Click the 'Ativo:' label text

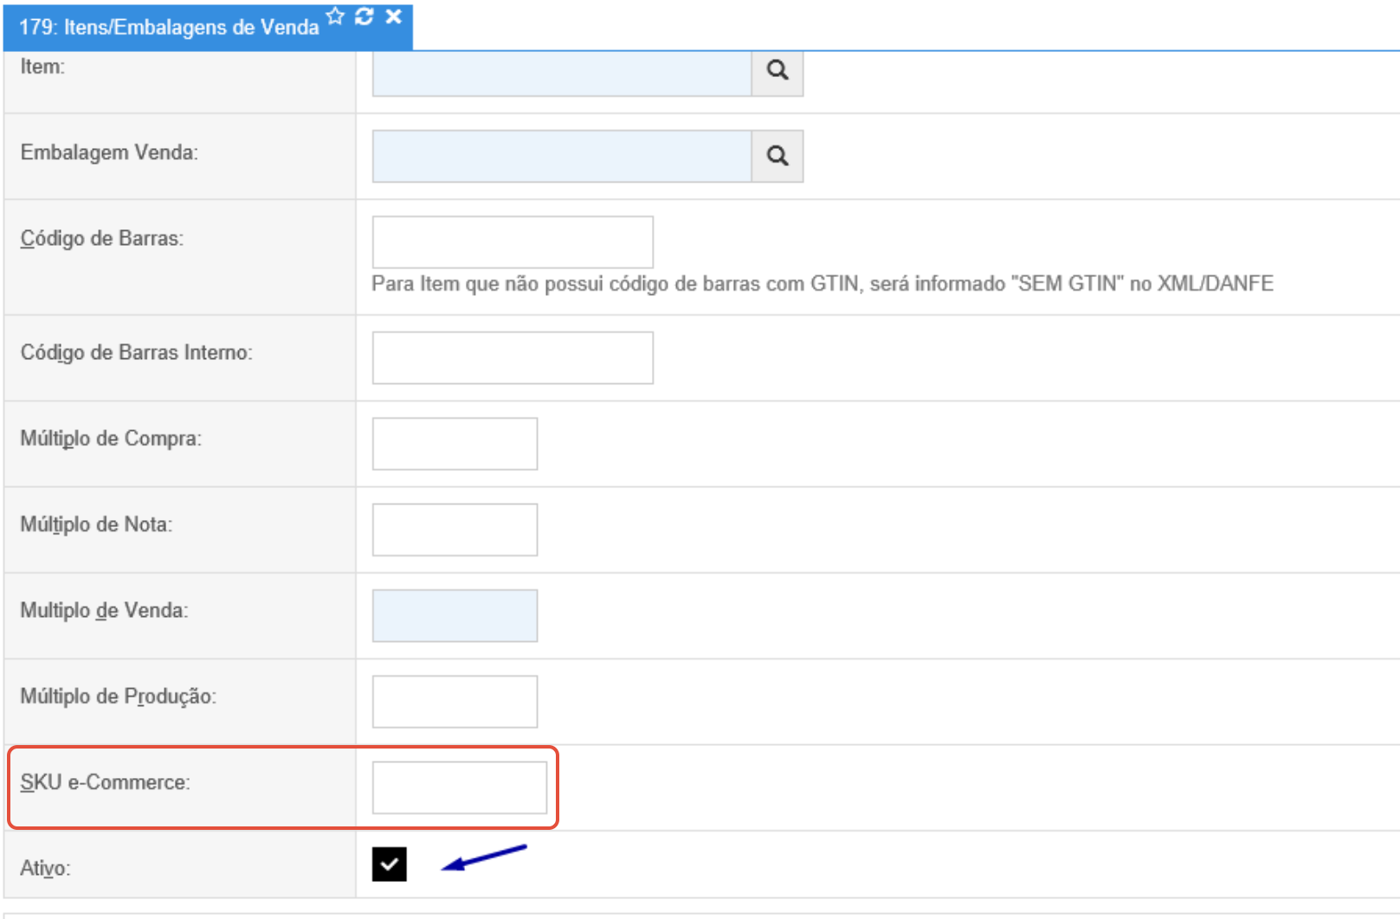pyautogui.click(x=45, y=868)
